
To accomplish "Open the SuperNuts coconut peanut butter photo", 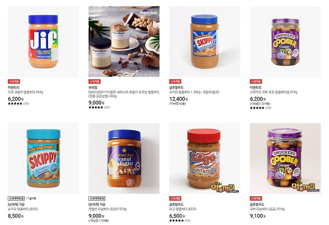I will pyautogui.click(x=124, y=42).
